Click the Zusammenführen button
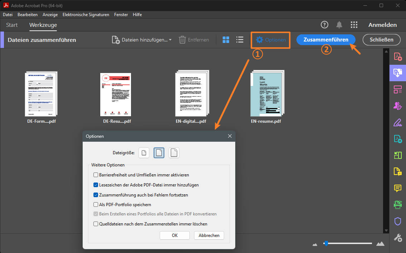Image resolution: width=406 pixels, height=253 pixels. click(326, 40)
